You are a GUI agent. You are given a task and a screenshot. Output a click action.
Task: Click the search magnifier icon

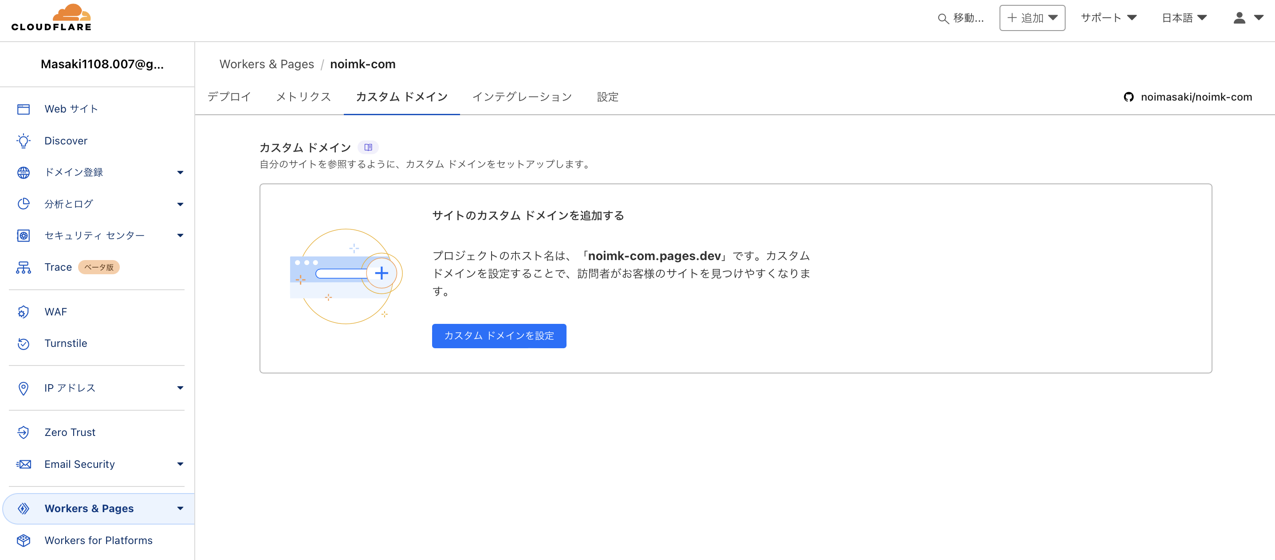tap(943, 18)
